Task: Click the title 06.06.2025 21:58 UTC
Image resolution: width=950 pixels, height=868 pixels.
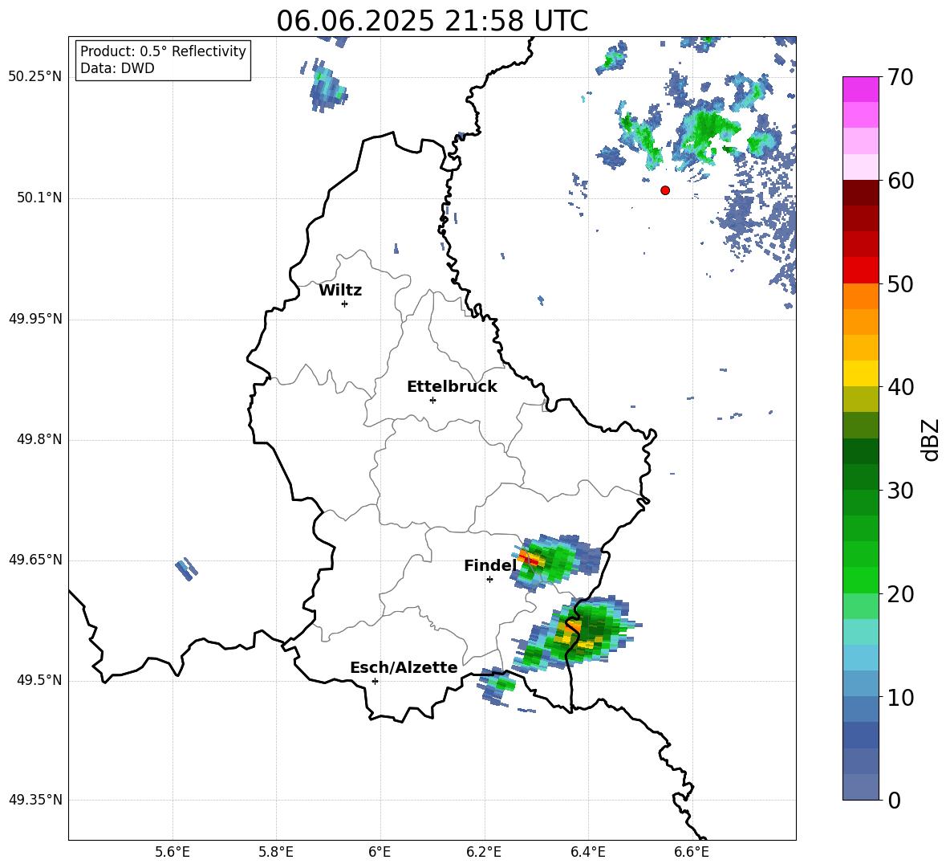Action: 432,21
